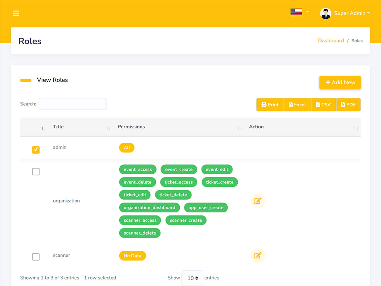Click the organization title cell
Screen dimensions: 381x286
point(66,201)
